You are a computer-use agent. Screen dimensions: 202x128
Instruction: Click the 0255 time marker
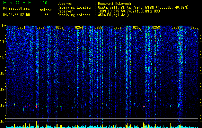click(x=98, y=27)
